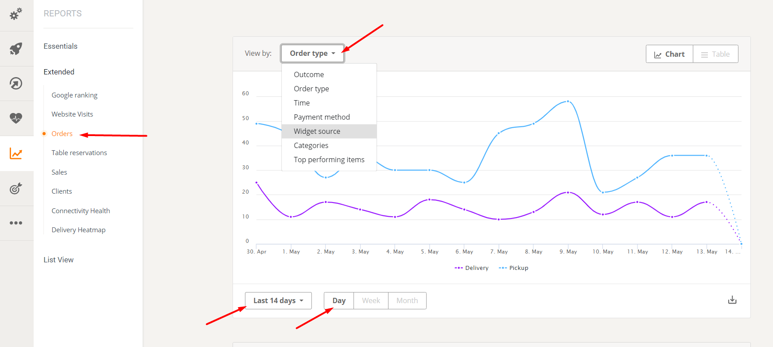Open the Last 14 days dropdown
Image resolution: width=773 pixels, height=347 pixels.
click(278, 300)
